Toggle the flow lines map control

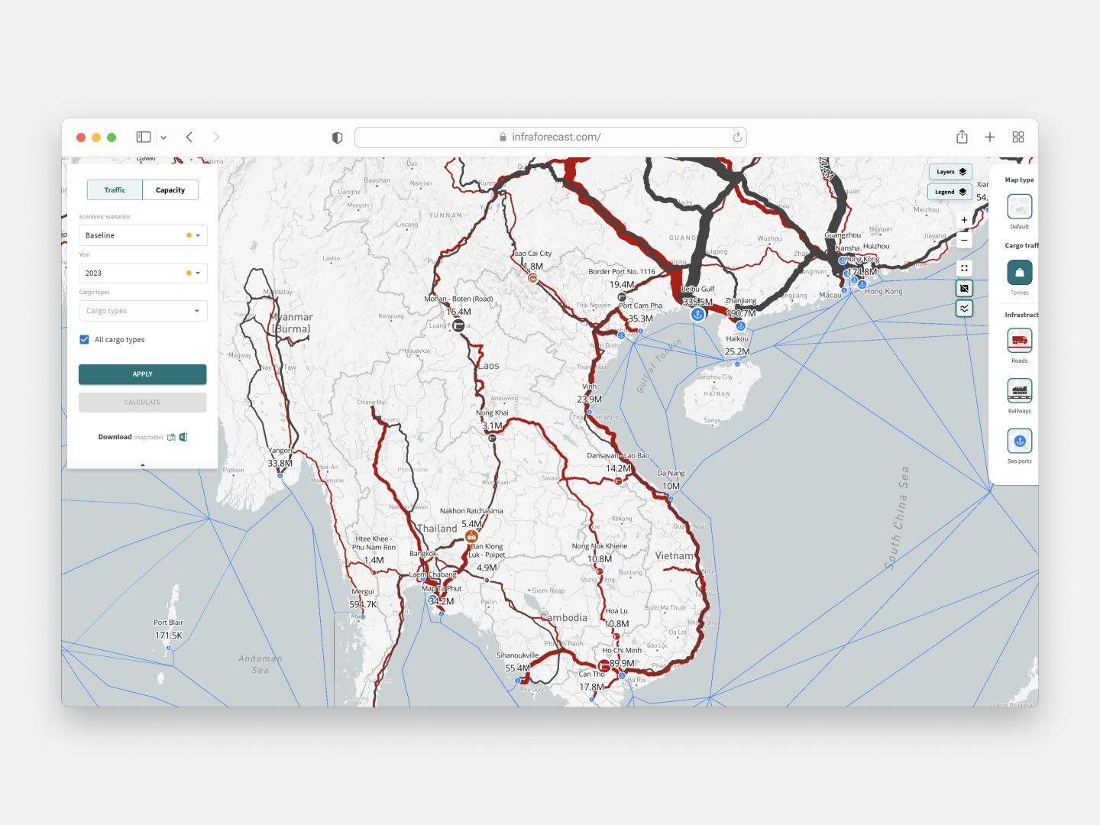[964, 309]
